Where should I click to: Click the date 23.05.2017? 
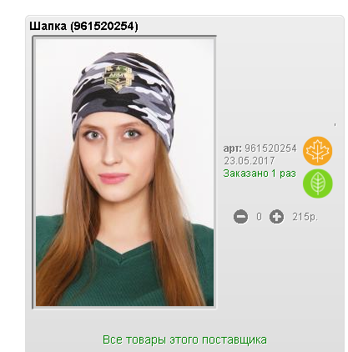(x=250, y=161)
